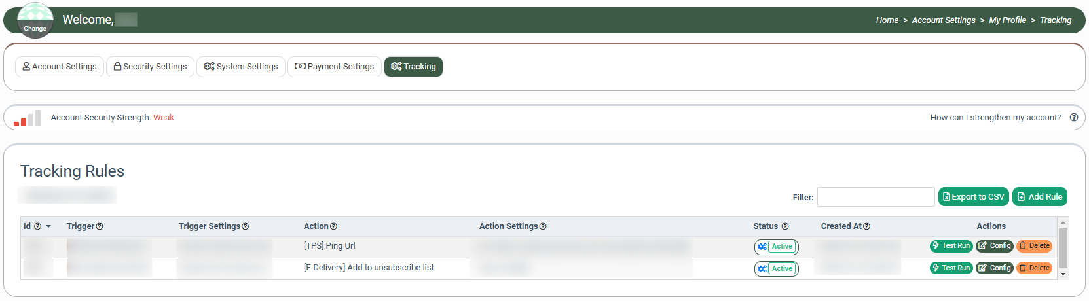Delete the Ping Url tracking rule
The height and width of the screenshot is (301, 1089).
click(1034, 246)
